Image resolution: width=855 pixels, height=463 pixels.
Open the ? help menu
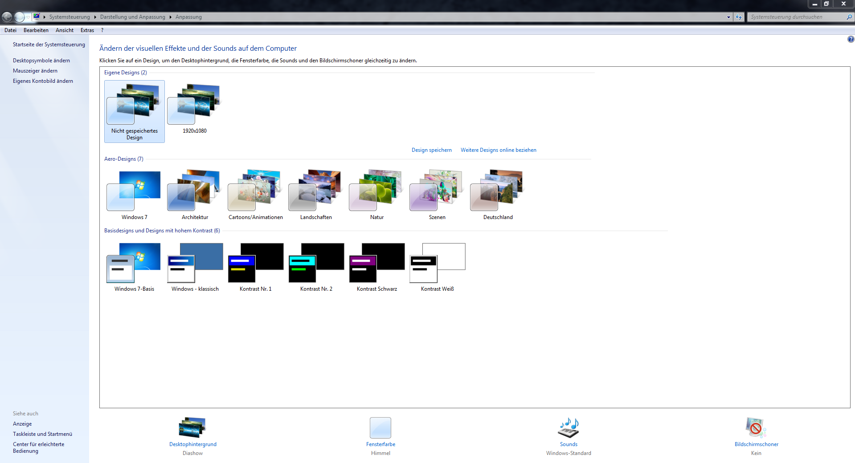click(x=102, y=30)
